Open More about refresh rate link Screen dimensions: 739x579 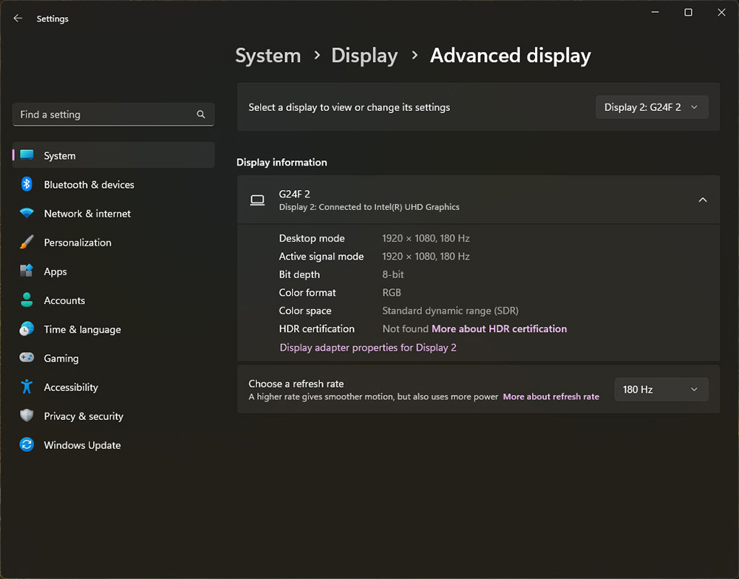tap(551, 396)
